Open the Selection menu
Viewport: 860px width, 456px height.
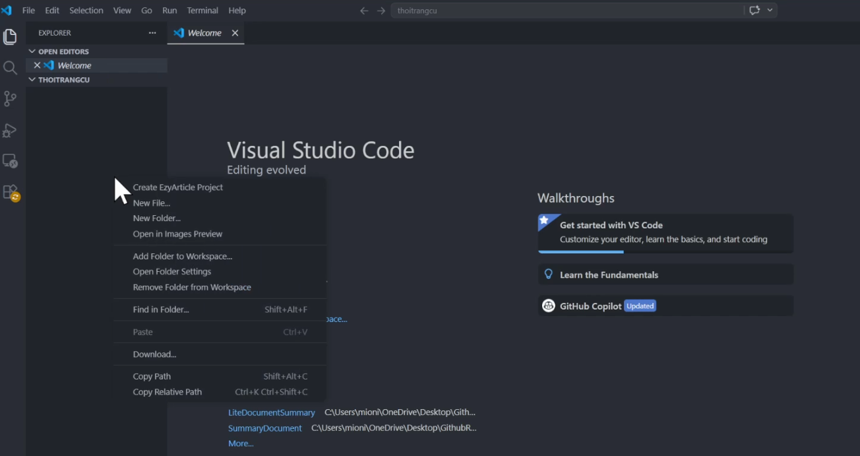tap(86, 11)
